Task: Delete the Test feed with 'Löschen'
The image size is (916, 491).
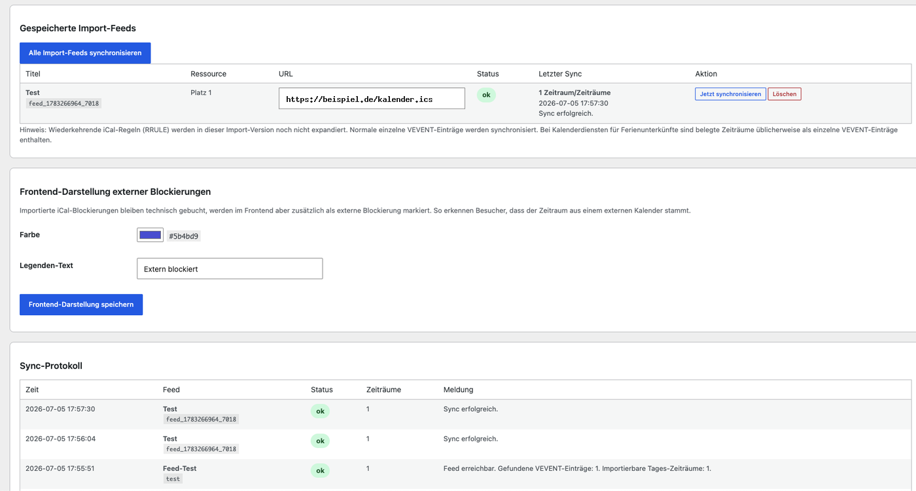Action: 784,94
